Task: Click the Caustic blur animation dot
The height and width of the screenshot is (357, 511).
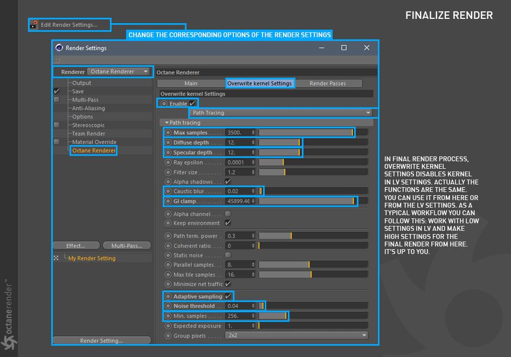Action: click(168, 191)
